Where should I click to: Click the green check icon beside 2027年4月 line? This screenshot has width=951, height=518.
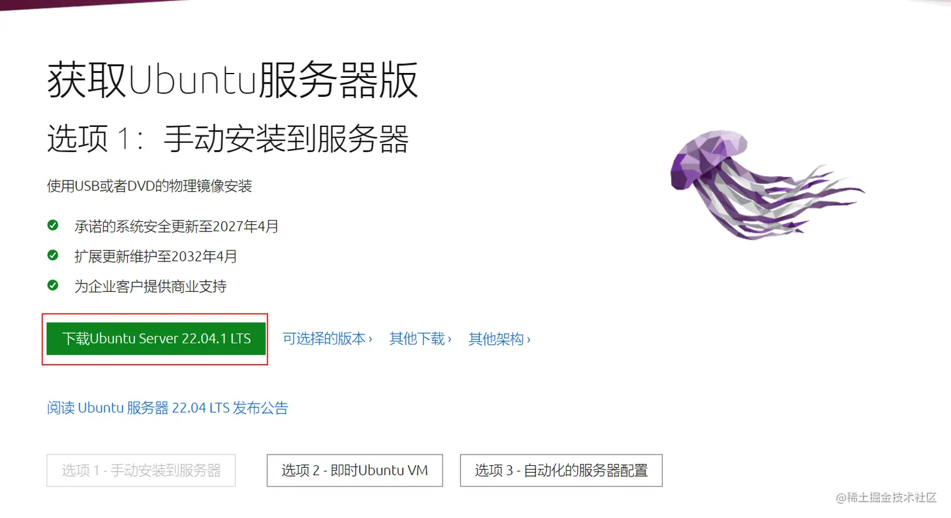click(53, 225)
